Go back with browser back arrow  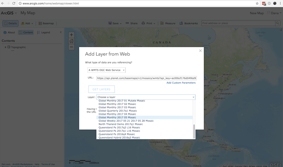[3, 3]
